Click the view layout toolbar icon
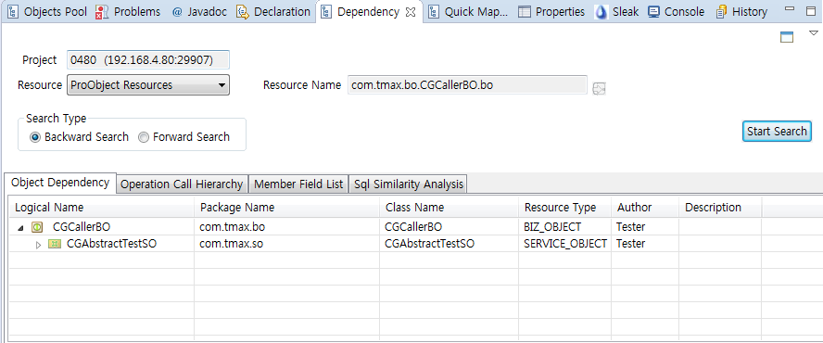This screenshot has width=823, height=343. [x=786, y=37]
